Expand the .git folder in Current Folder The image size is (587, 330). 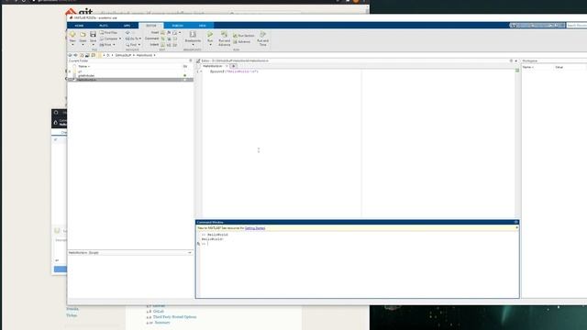coord(70,71)
